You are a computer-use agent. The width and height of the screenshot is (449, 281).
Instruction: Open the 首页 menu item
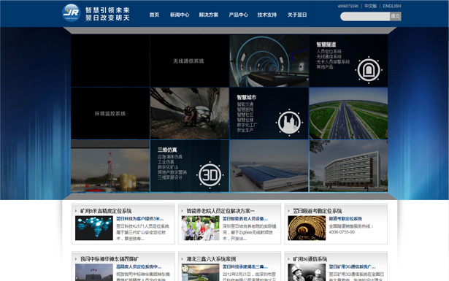(154, 15)
